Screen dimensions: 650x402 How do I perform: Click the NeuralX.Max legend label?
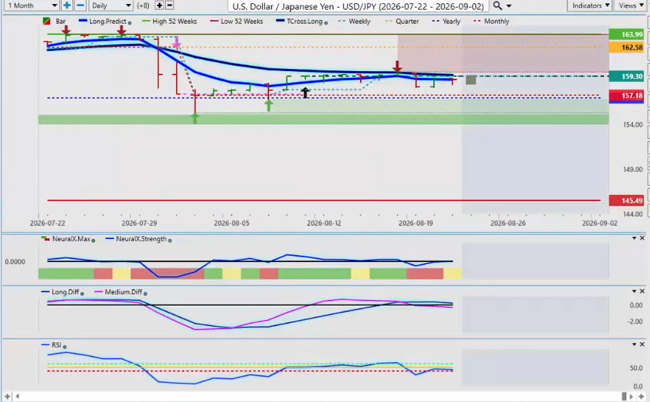click(71, 239)
